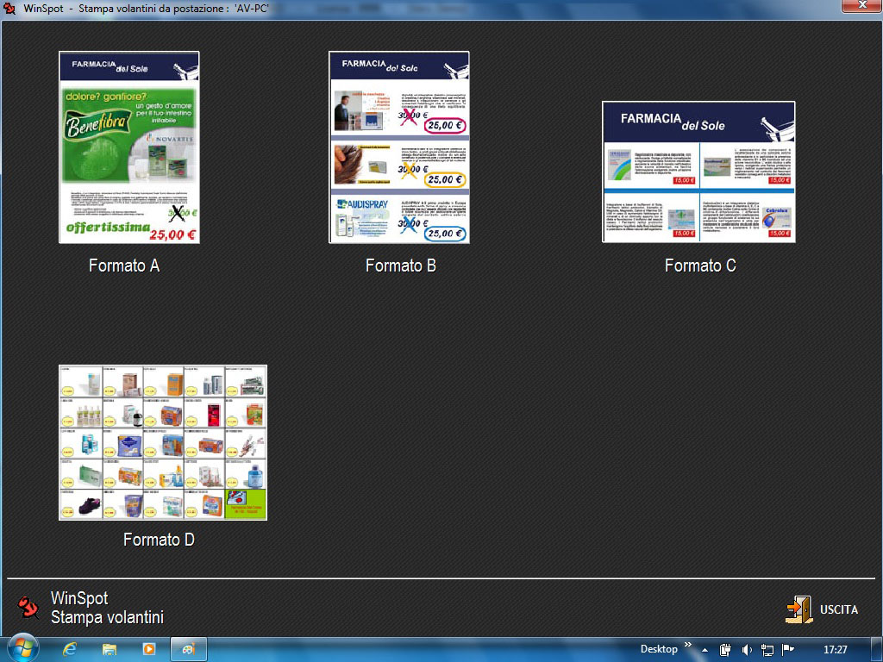Viewport: 883px width, 662px height.
Task: Select the Formato A flyer thumbnail
Action: (x=129, y=147)
